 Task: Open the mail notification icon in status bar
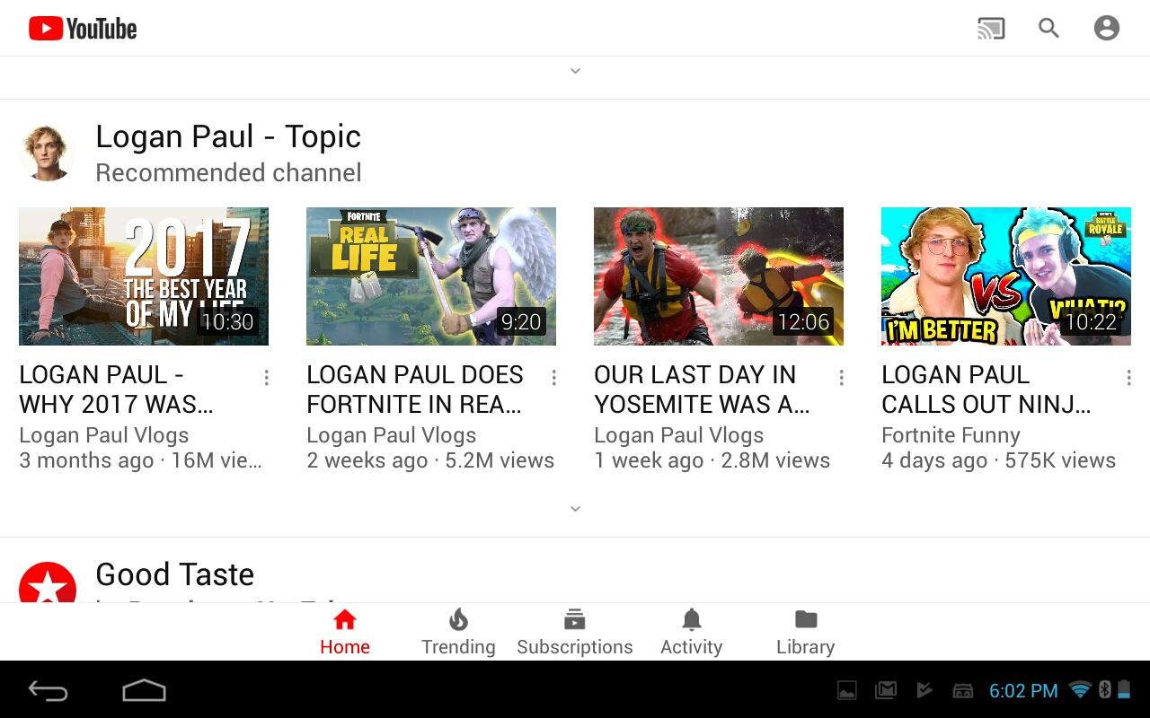pos(886,690)
